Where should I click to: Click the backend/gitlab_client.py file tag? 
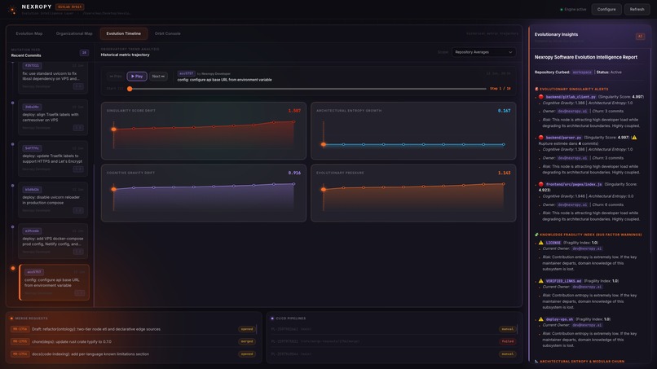pyautogui.click(x=571, y=97)
